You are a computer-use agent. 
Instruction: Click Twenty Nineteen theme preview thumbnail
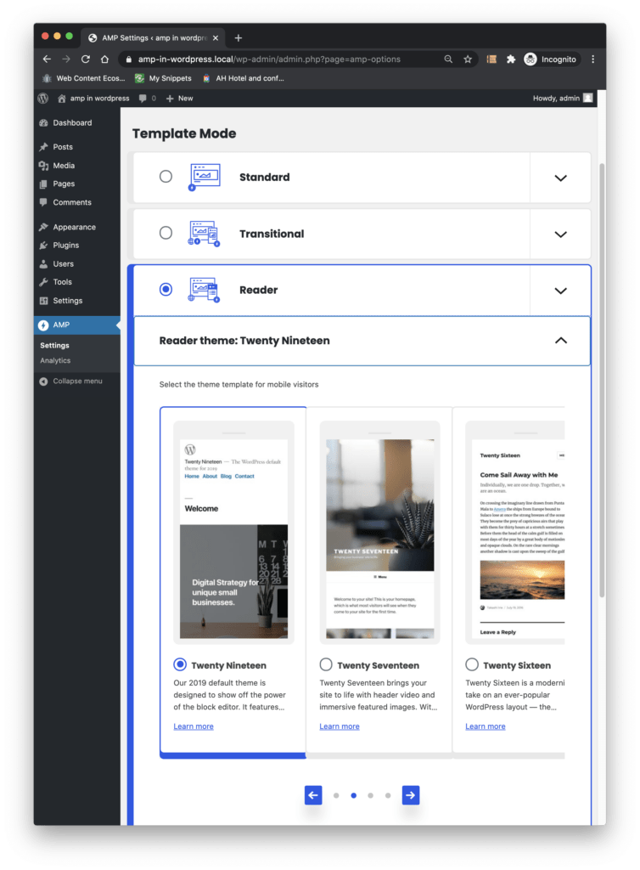[233, 533]
